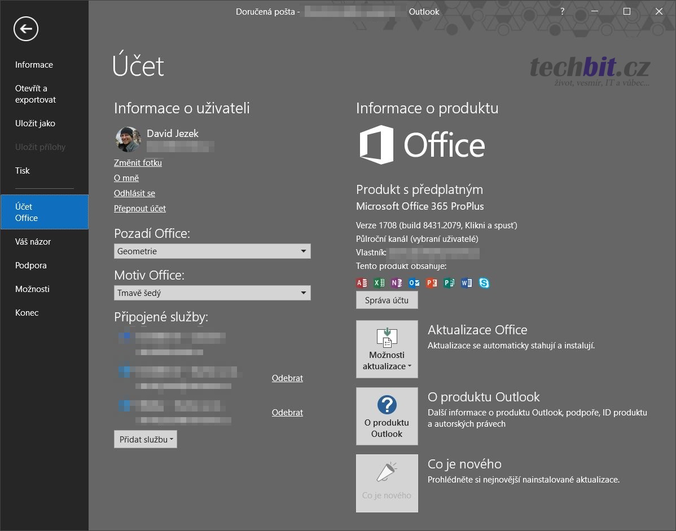The width and height of the screenshot is (676, 531).
Task: Open the Motiv Office dropdown
Action: coord(212,293)
